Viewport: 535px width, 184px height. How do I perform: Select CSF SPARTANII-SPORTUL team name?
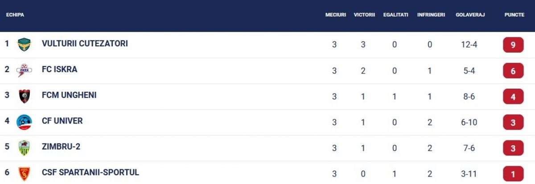pyautogui.click(x=91, y=172)
